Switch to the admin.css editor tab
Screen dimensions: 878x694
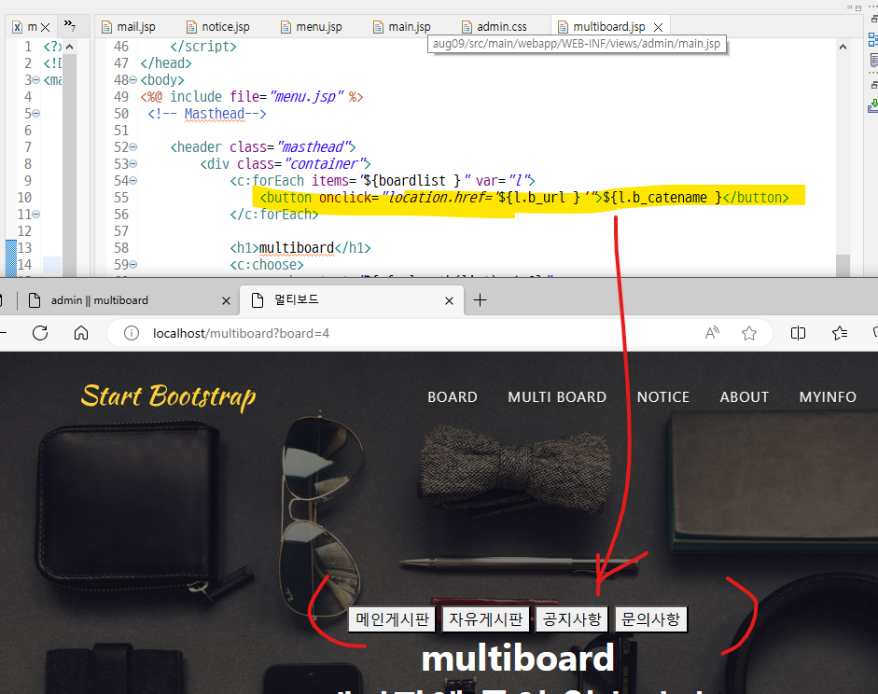pos(495,26)
